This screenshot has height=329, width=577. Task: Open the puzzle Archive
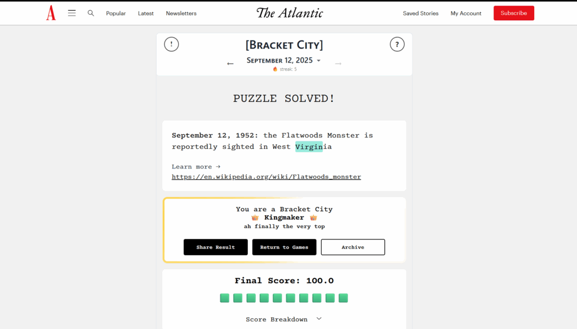(353, 247)
